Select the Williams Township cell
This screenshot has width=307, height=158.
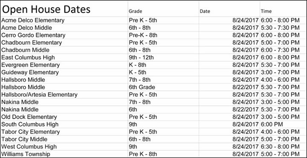coord(64,154)
